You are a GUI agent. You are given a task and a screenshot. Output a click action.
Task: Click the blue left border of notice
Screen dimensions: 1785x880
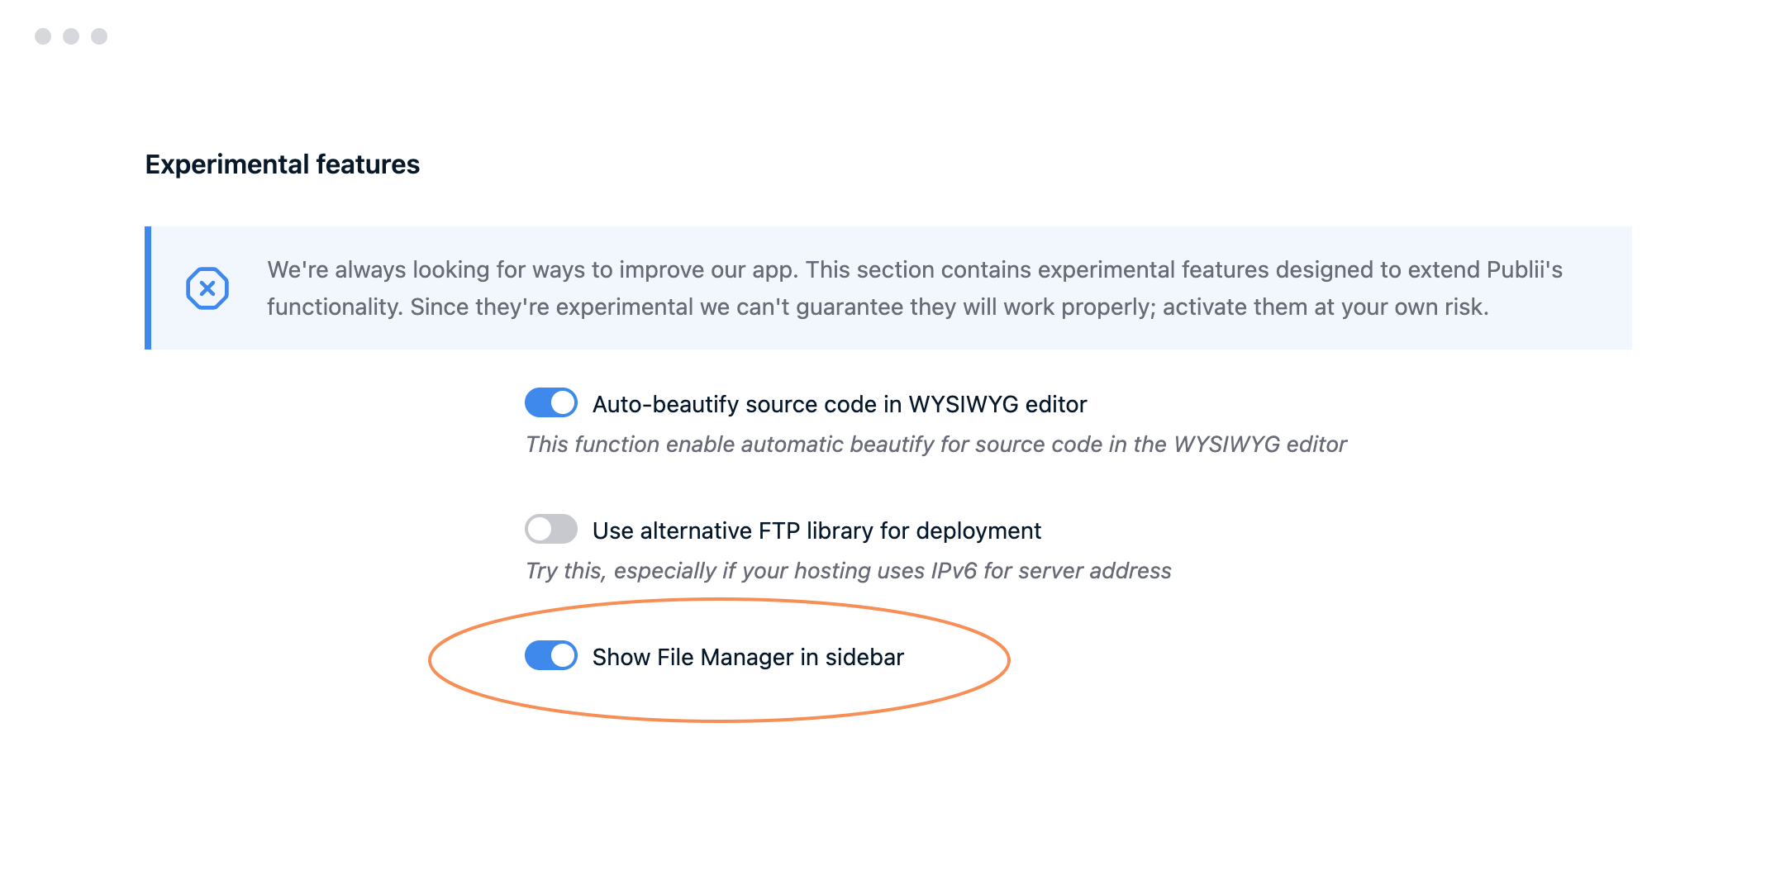(148, 288)
